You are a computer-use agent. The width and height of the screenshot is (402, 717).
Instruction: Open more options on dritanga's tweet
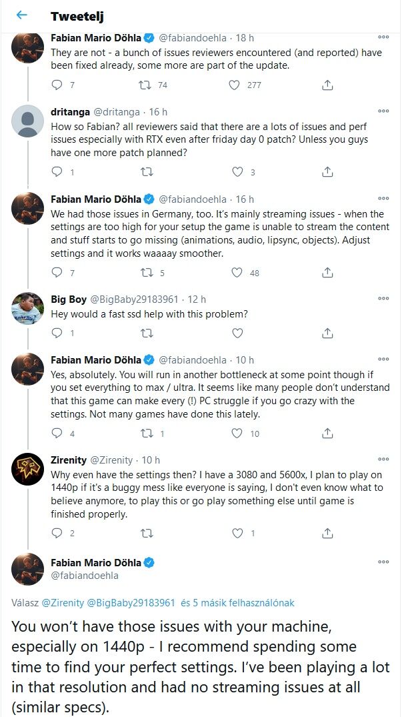tap(383, 111)
